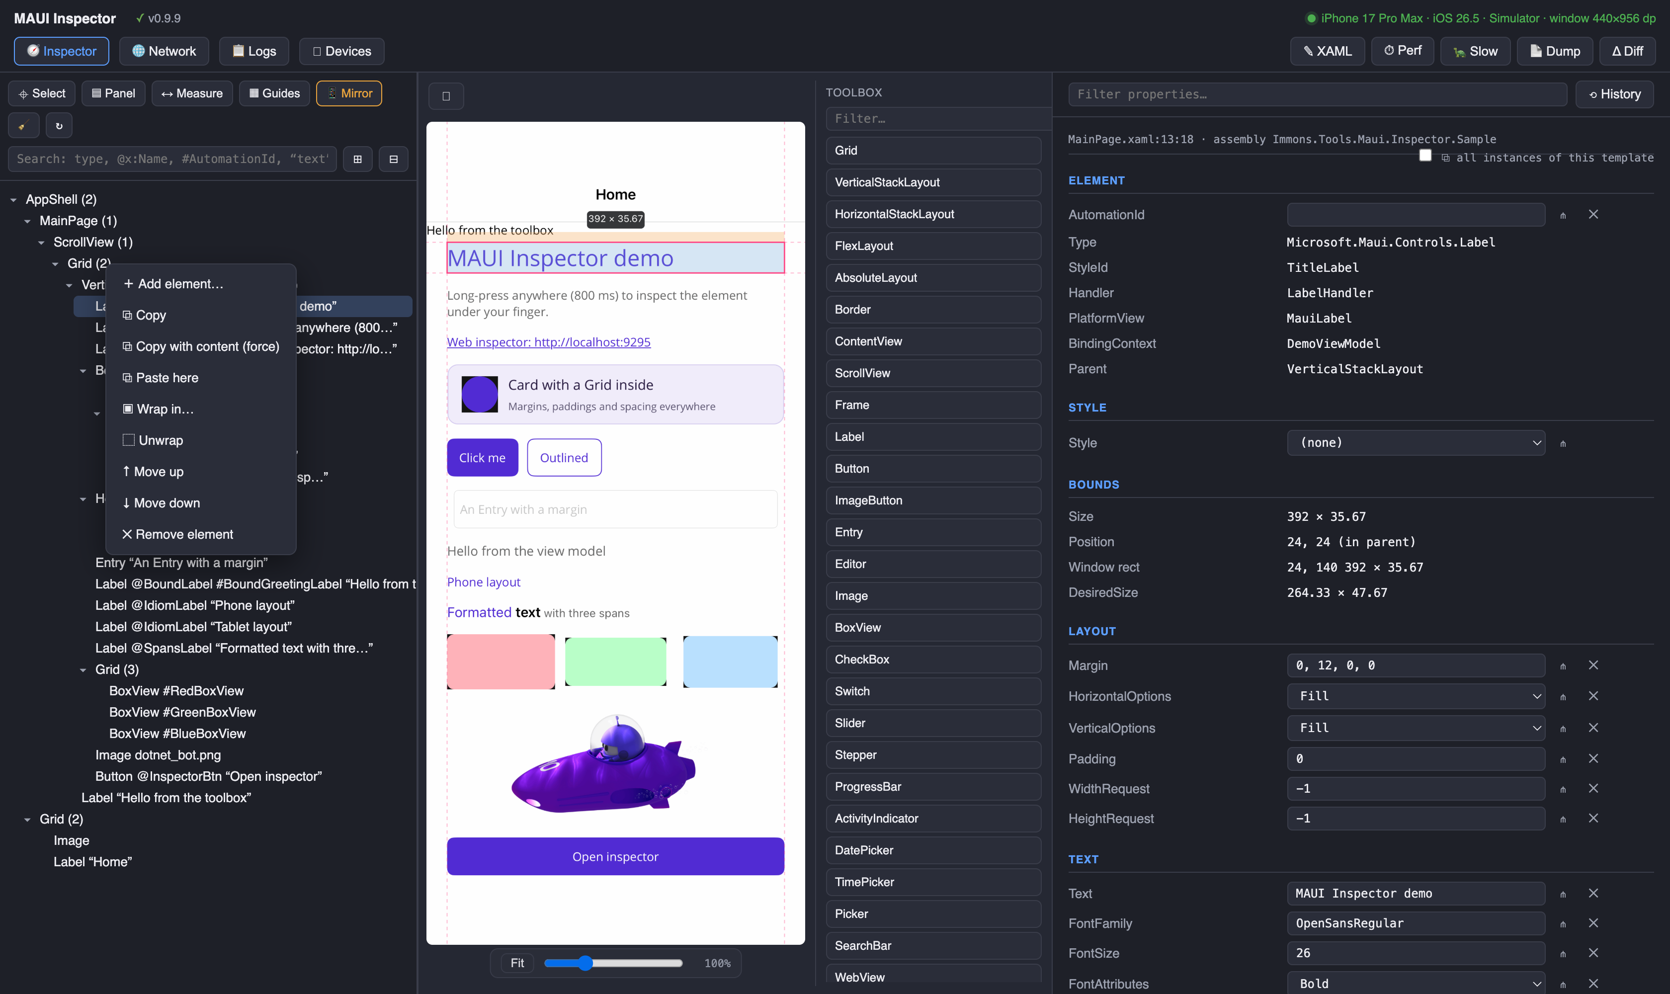
Task: Click the X icon in the FontSize row
Action: (x=1593, y=952)
